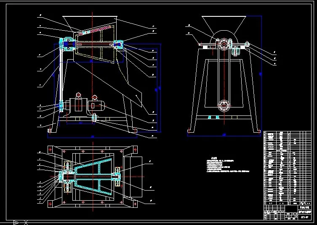Viewport: 317px width, 225px height.
Task: Click the UCS X-axis arrow icon
Action: pos(16,223)
